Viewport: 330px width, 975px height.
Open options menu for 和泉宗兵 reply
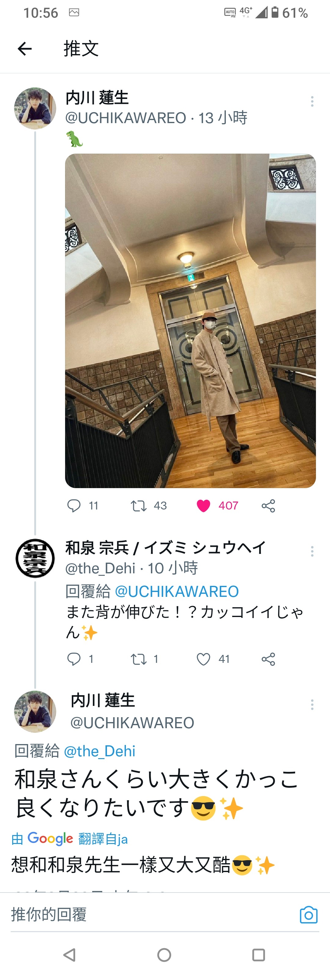coord(312,551)
